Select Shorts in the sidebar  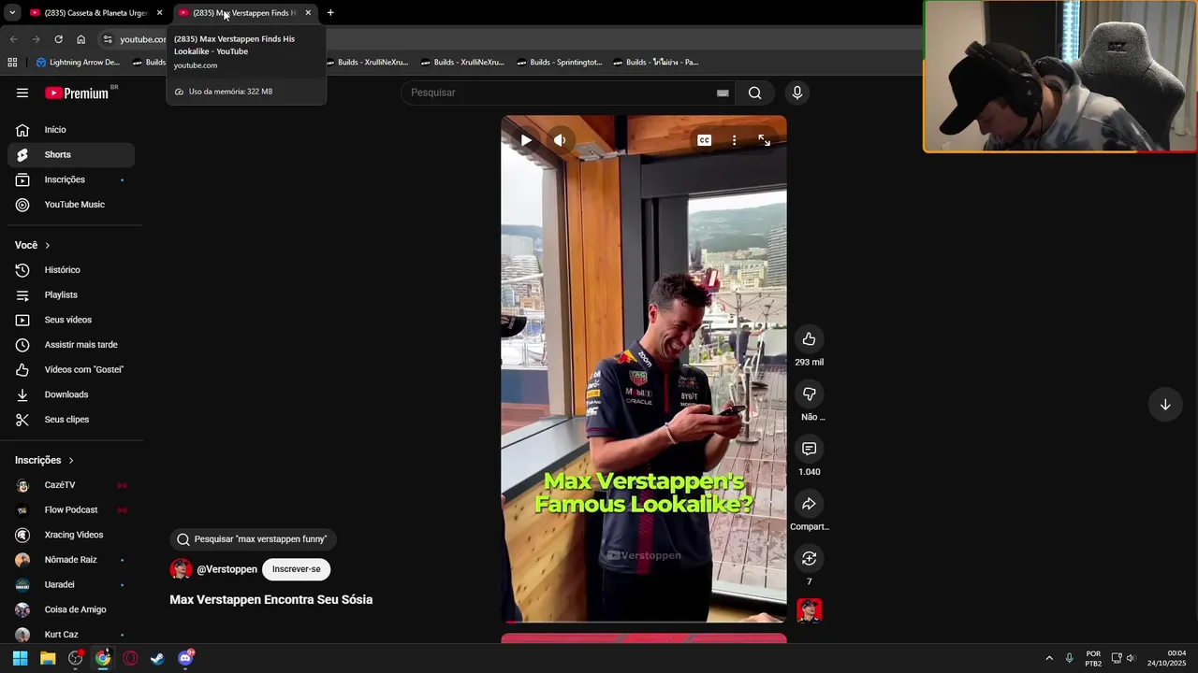click(x=71, y=154)
